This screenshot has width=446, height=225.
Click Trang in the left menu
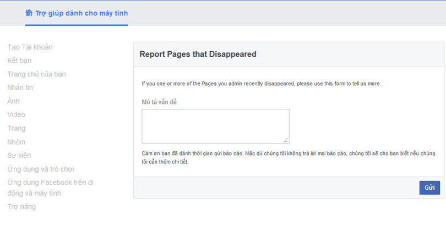tap(17, 128)
